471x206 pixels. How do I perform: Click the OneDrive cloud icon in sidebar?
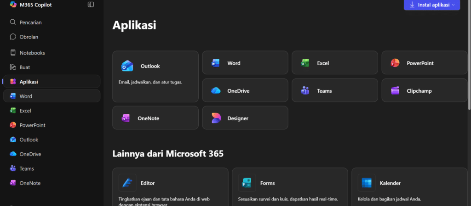[12, 154]
